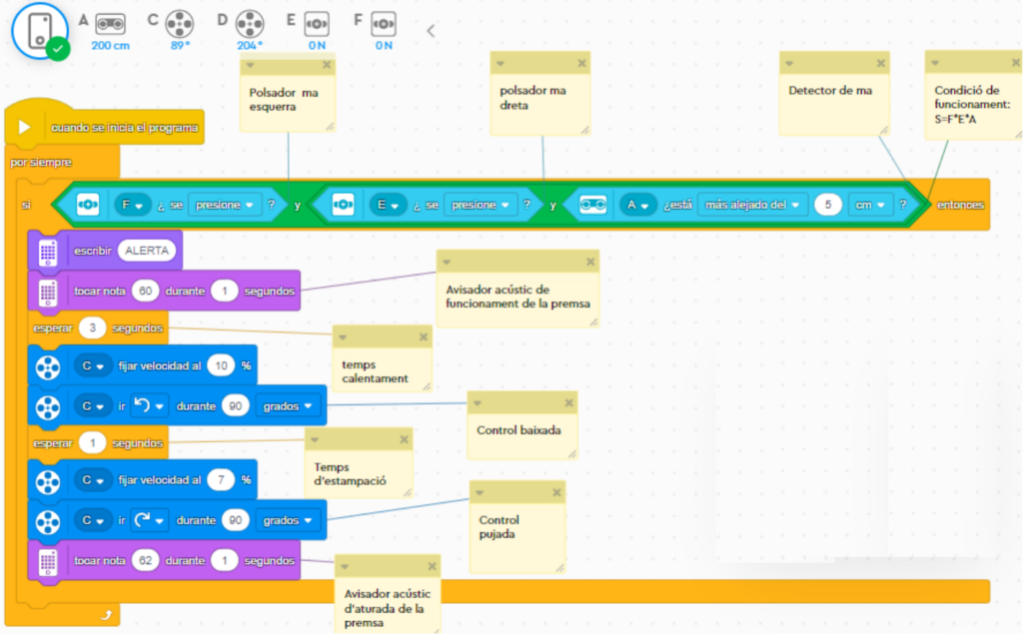This screenshot has width=1023, height=642.
Task: Collapse the 'Control baixada' comment using its arrow
Action: (x=478, y=403)
